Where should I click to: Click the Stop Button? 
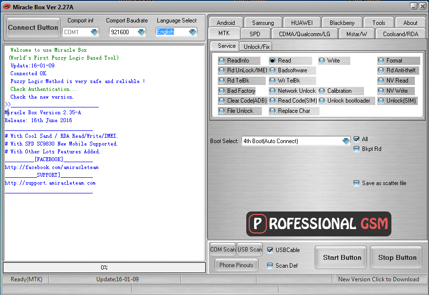pyautogui.click(x=396, y=257)
